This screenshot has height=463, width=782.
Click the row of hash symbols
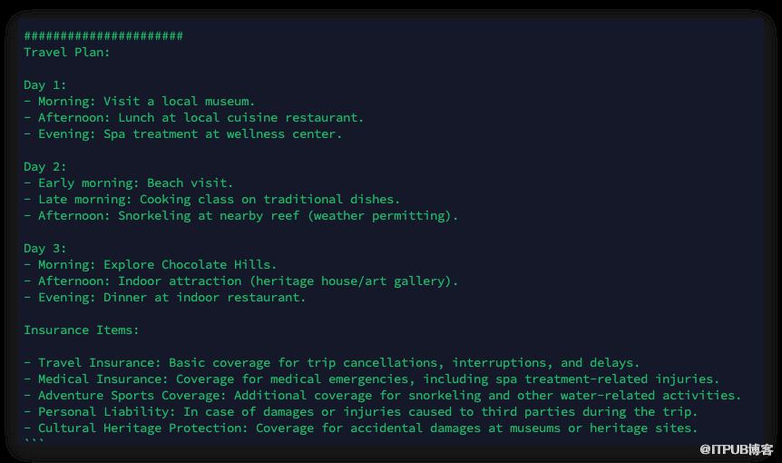click(103, 35)
